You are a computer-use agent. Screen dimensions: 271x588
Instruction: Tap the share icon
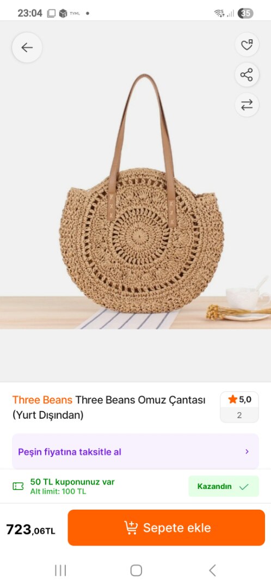coord(247,75)
